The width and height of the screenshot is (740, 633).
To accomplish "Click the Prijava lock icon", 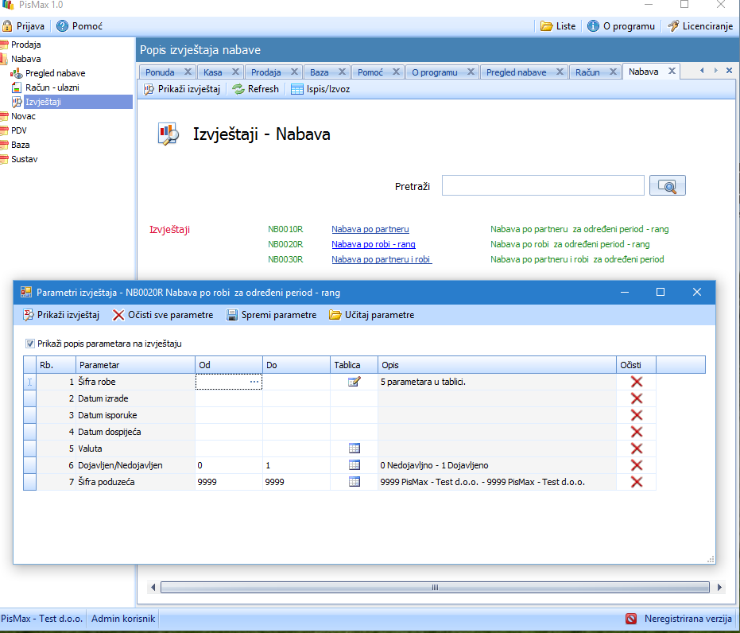I will pyautogui.click(x=7, y=26).
